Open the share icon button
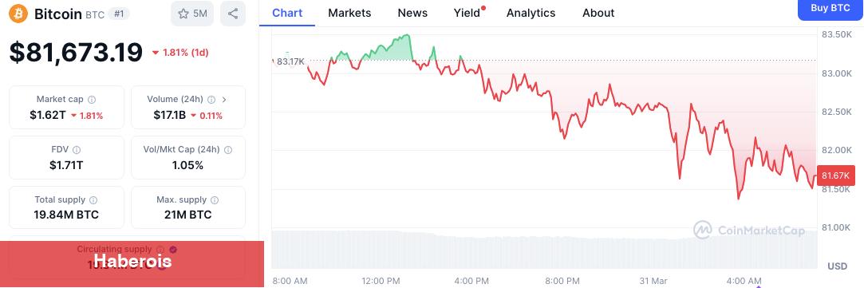The width and height of the screenshot is (864, 288). tap(232, 14)
